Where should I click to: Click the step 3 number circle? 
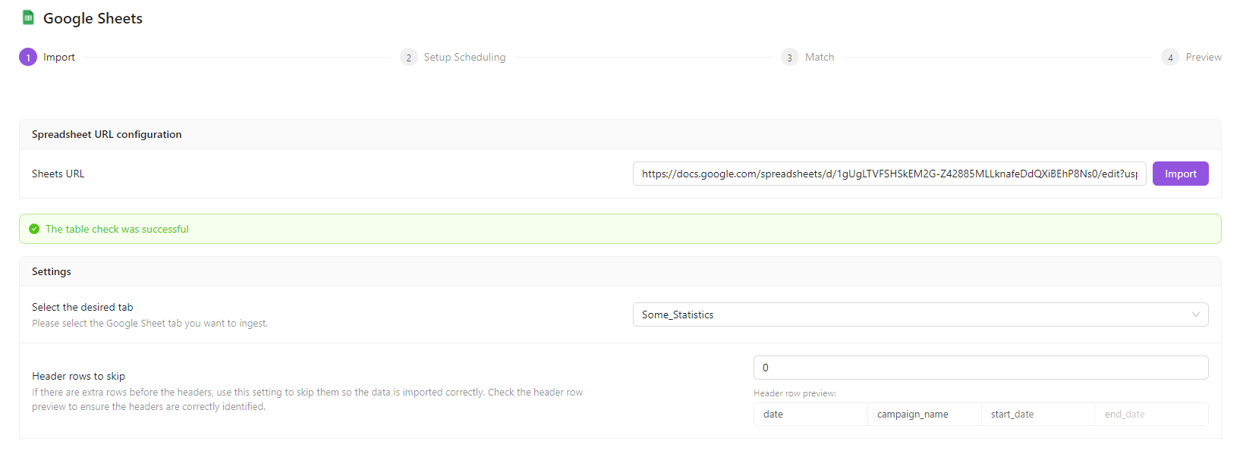[x=789, y=58]
